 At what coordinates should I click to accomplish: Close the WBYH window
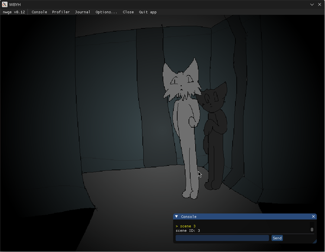tap(320, 4)
